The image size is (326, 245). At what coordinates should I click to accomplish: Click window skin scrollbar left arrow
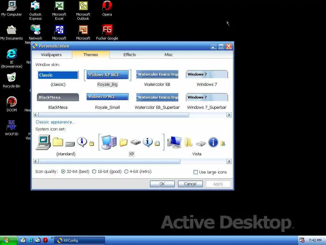tap(36, 115)
